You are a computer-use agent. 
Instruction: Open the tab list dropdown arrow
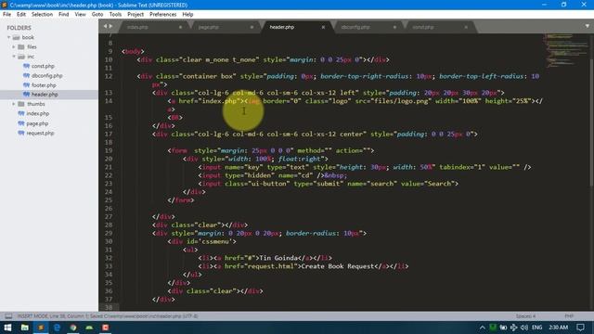point(588,26)
